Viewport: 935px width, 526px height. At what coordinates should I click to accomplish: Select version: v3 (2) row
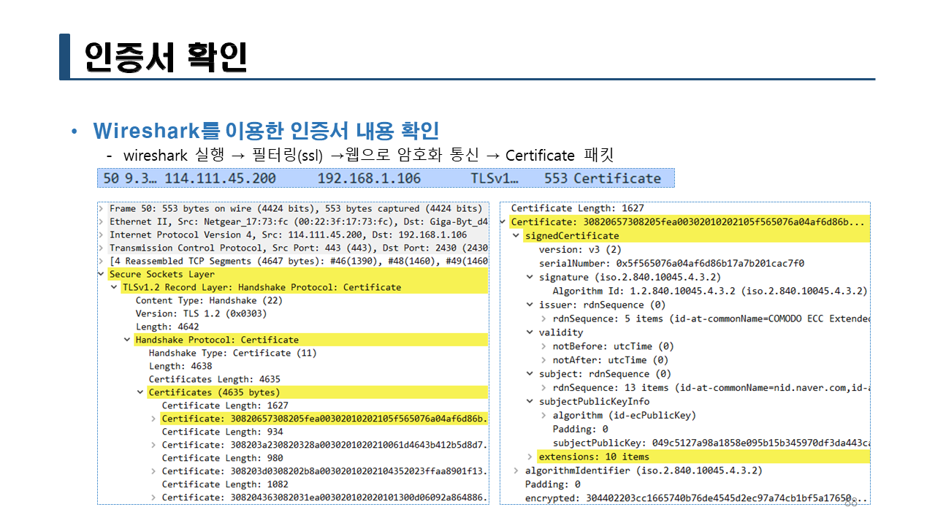pyautogui.click(x=580, y=249)
